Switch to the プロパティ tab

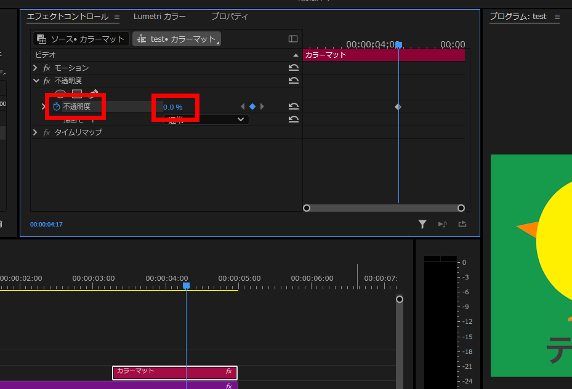[230, 17]
